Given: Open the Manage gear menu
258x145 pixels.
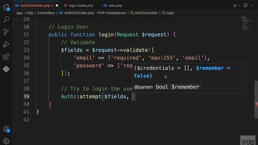Looking at the screenshot, I should pyautogui.click(x=6, y=141).
